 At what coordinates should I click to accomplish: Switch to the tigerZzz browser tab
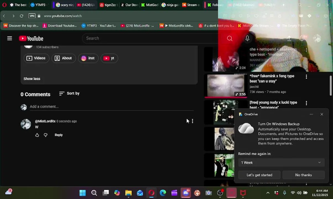tap(108, 5)
